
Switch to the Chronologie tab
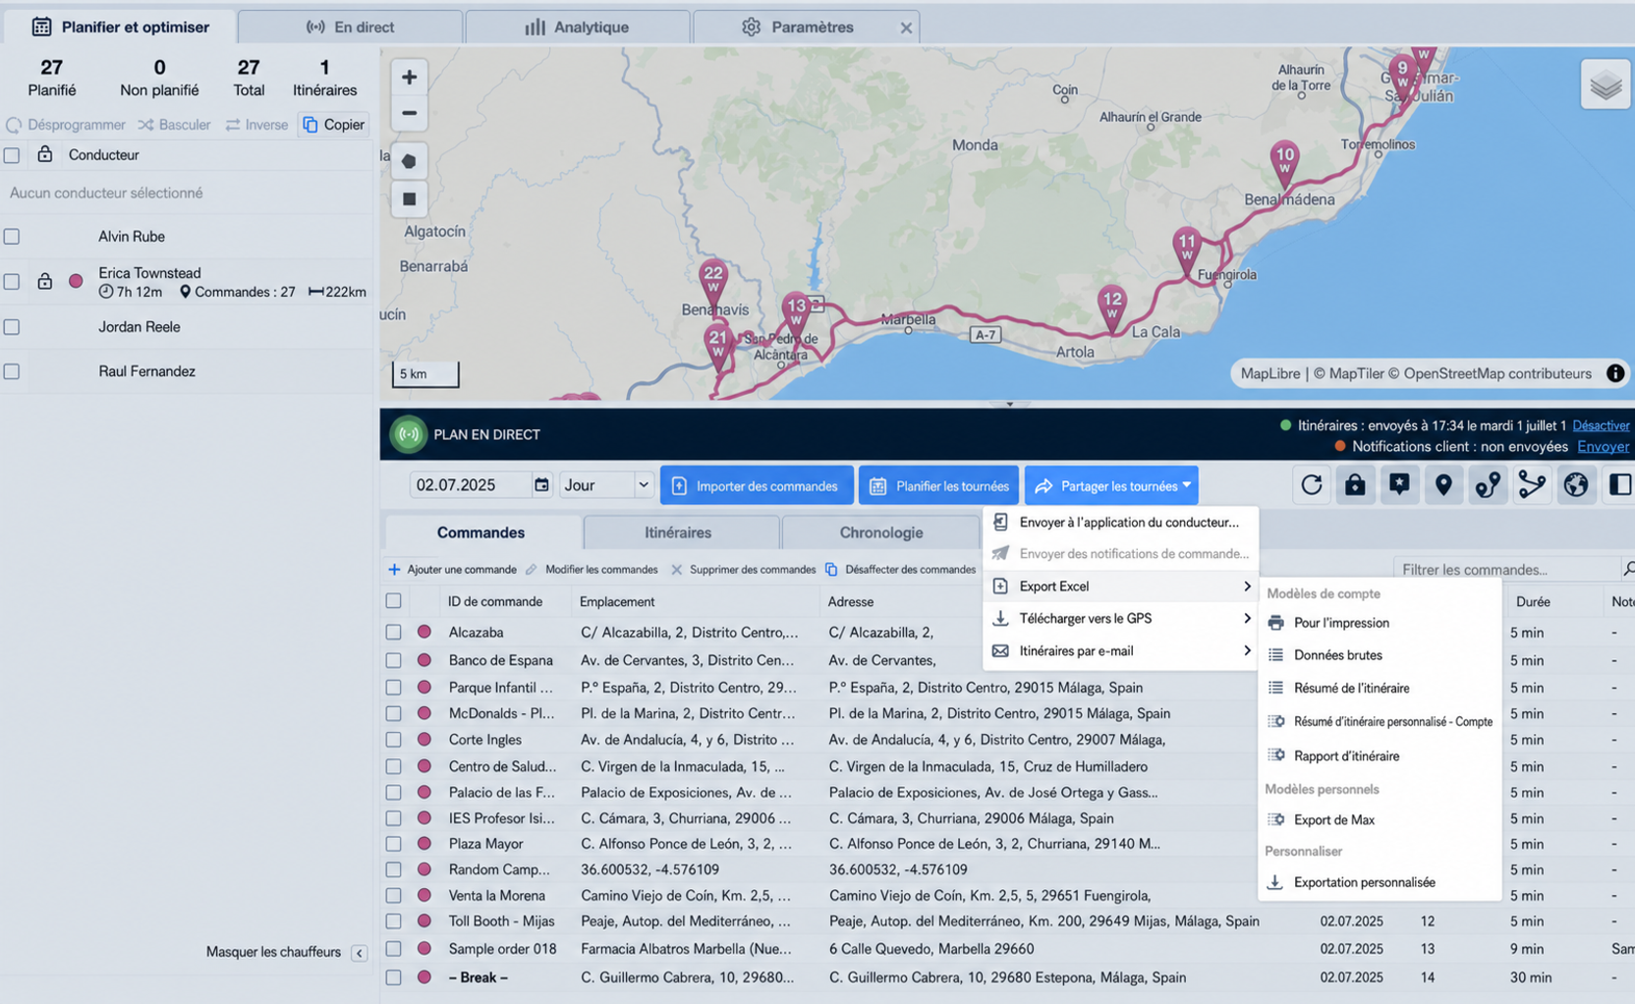(x=881, y=532)
